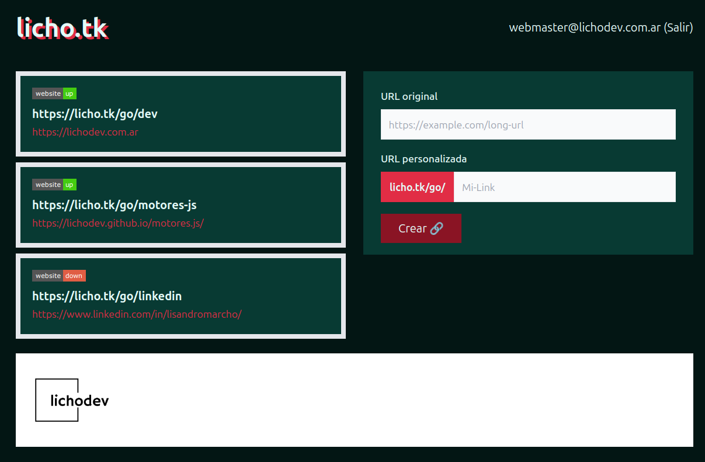This screenshot has height=462, width=705.
Task: Open the motores.js destination link
Action: click(x=118, y=223)
